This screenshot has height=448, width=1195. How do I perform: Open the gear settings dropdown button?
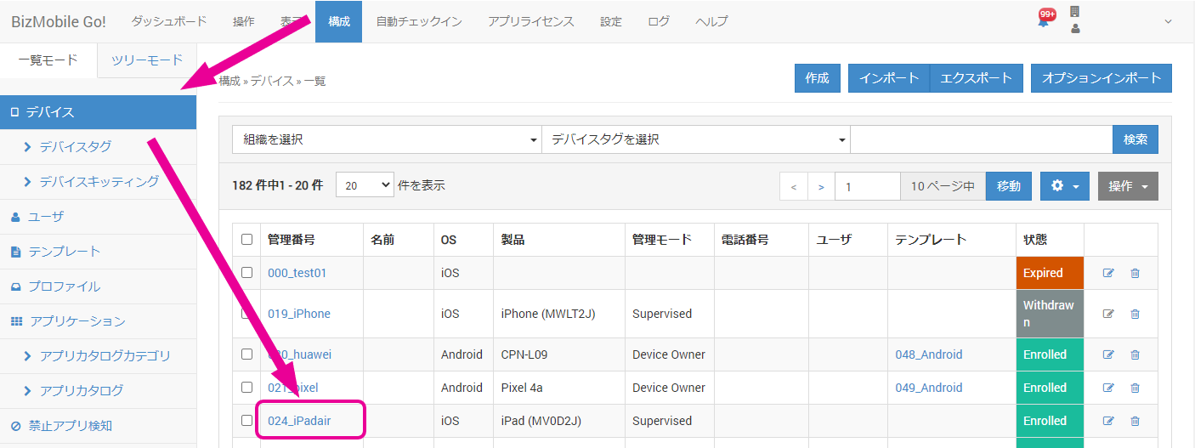click(1064, 186)
